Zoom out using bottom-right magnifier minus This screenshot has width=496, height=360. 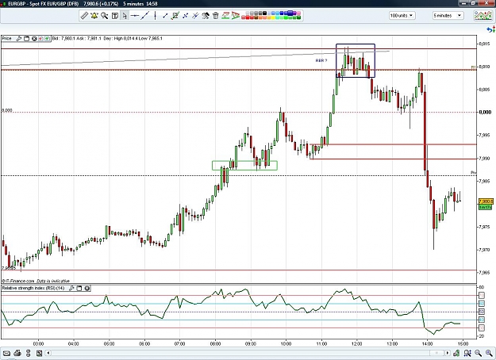[478, 353]
